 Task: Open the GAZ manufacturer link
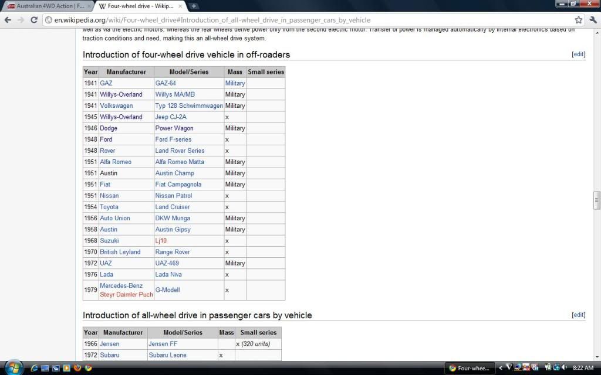[106, 83]
